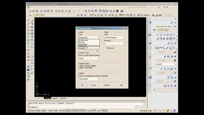Open Insertion scale Inches dropdown

pyautogui.click(x=98, y=58)
